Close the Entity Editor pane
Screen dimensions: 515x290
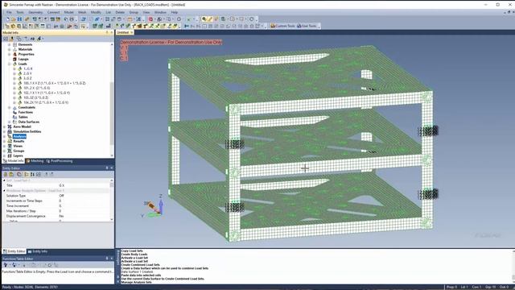point(112,168)
